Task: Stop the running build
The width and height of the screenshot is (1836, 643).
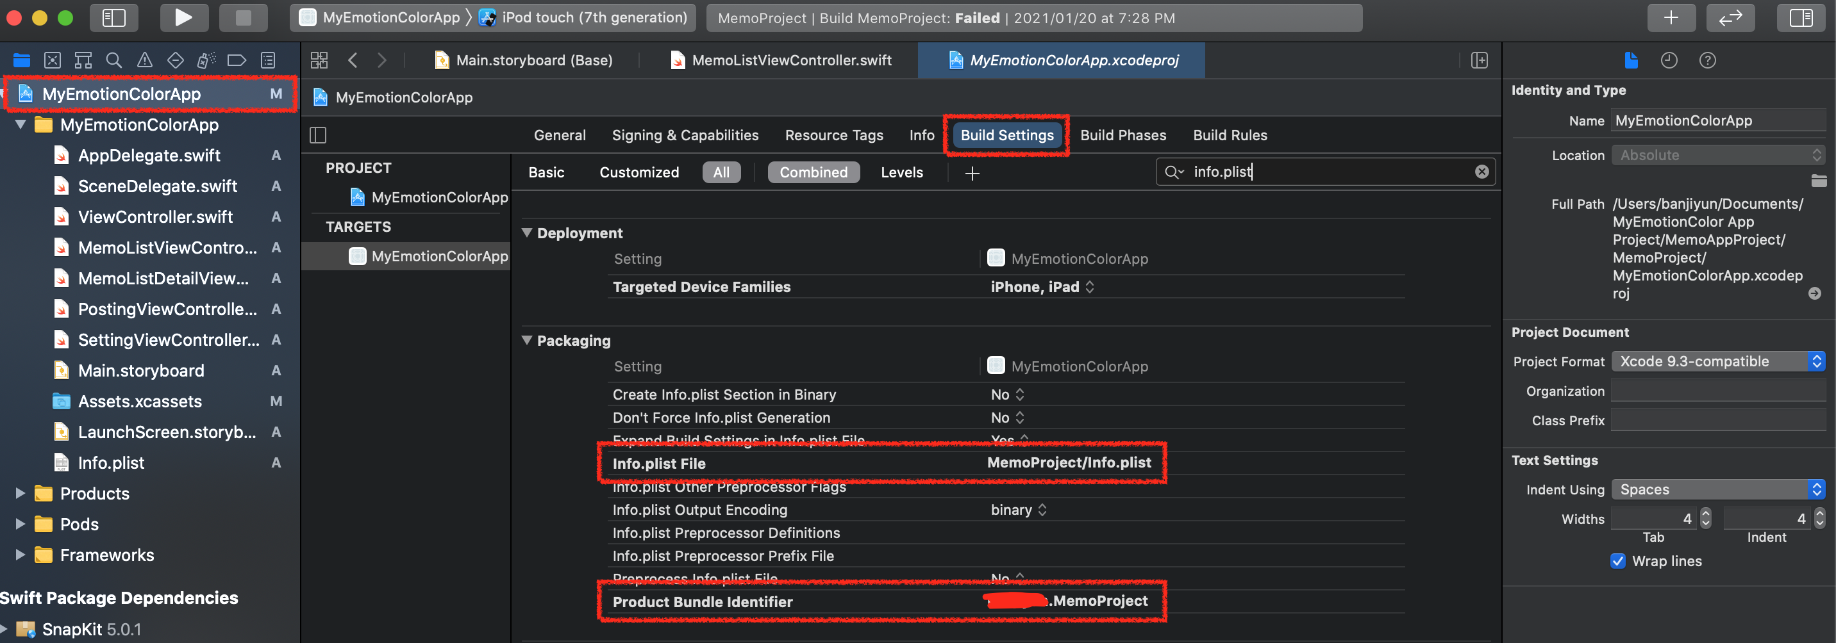Action: point(243,18)
